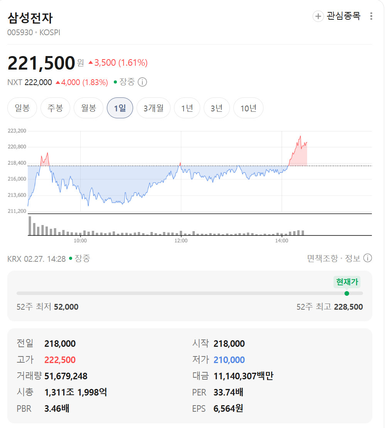This screenshot has width=385, height=428.
Task: Show the 3년 price chart
Action: point(216,108)
